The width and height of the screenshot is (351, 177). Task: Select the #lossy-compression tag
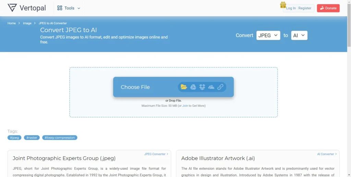click(x=60, y=138)
